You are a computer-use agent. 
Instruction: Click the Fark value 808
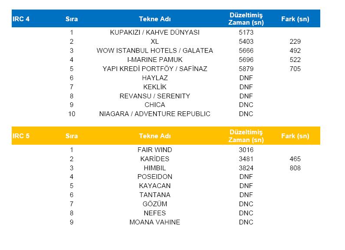pos(295,168)
